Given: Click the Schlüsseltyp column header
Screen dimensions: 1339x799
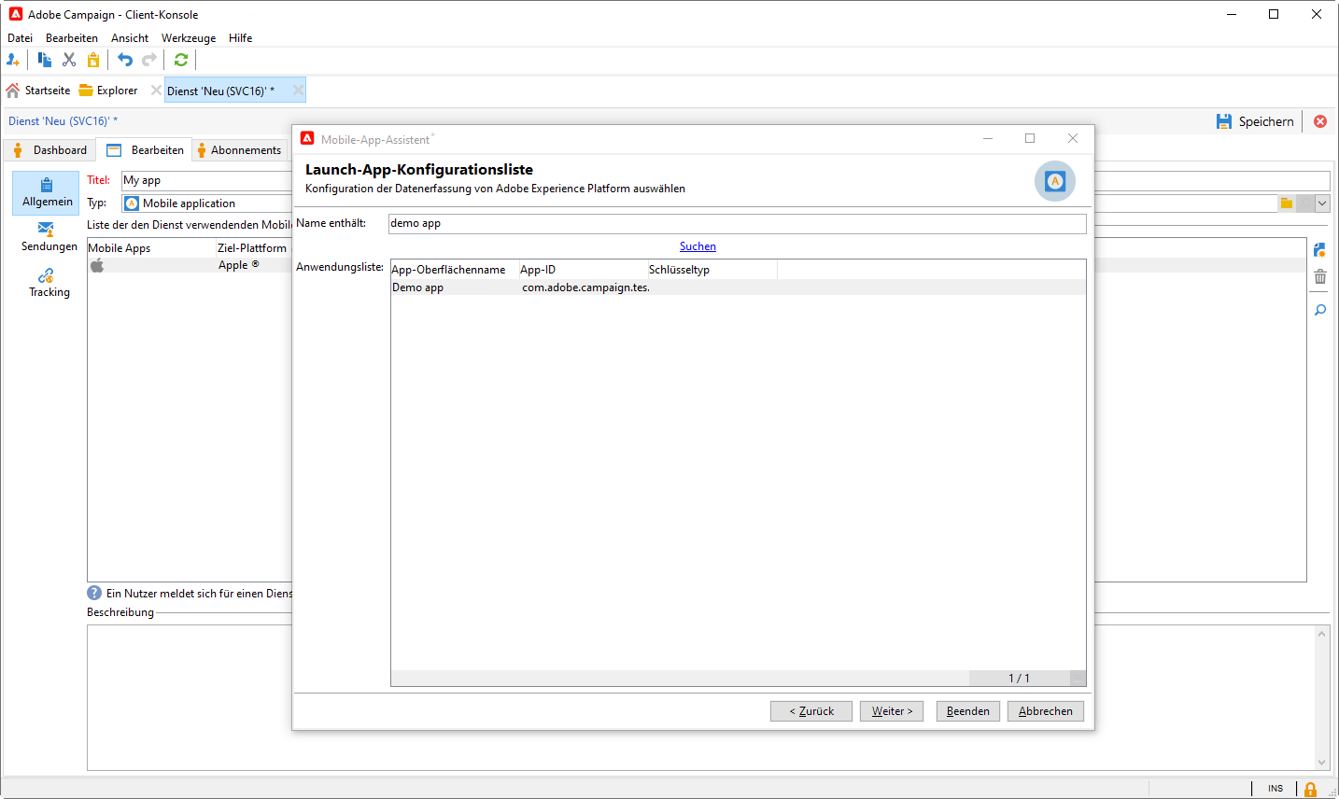Looking at the screenshot, I should click(712, 270).
